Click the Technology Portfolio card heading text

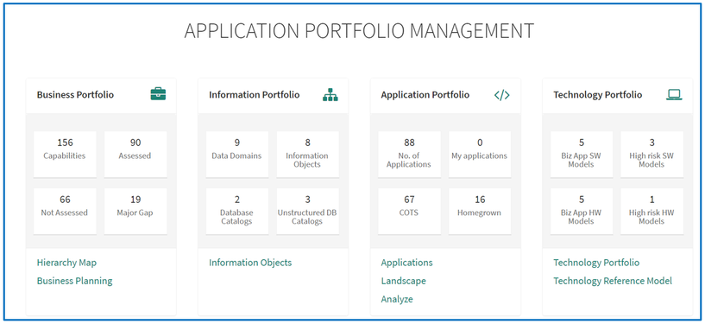tap(597, 95)
